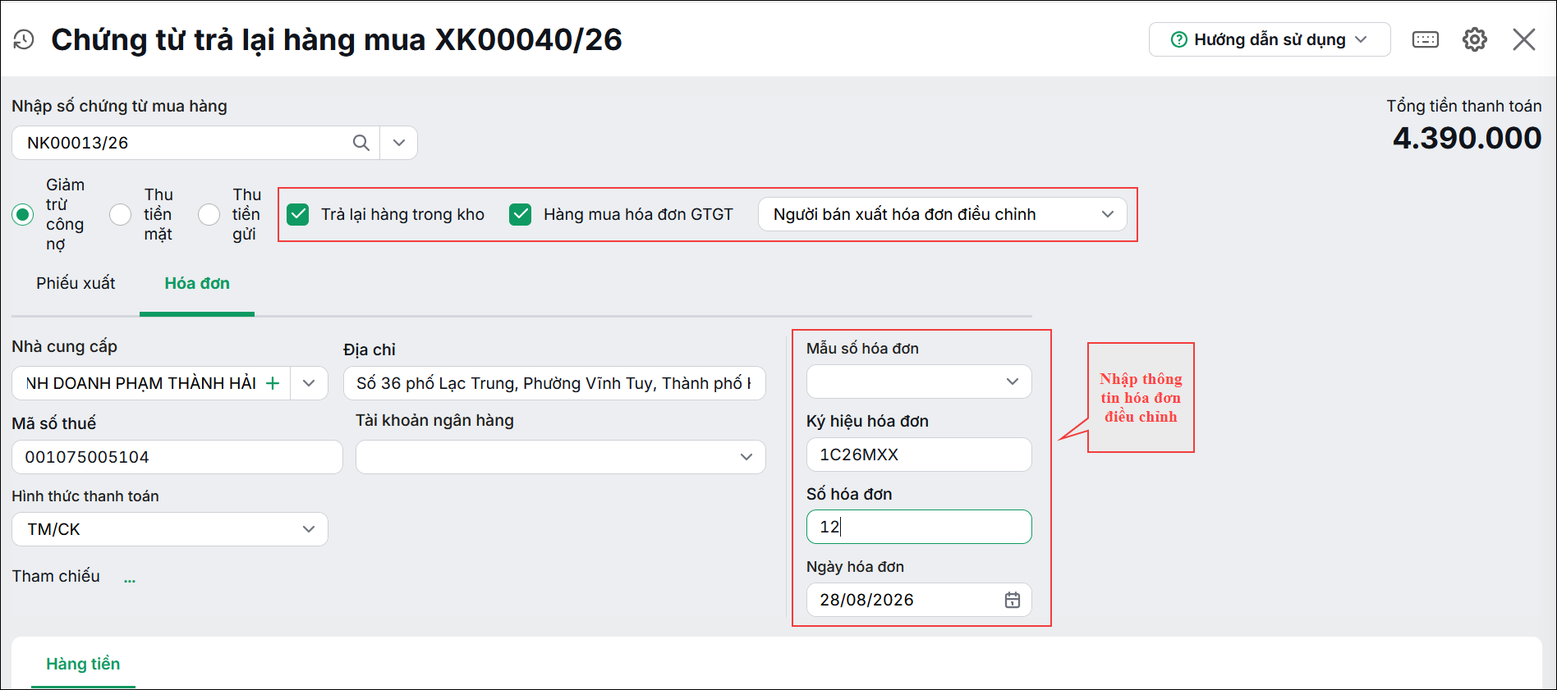
Task: Click the search magnifier in voucher number field
Action: tap(361, 143)
